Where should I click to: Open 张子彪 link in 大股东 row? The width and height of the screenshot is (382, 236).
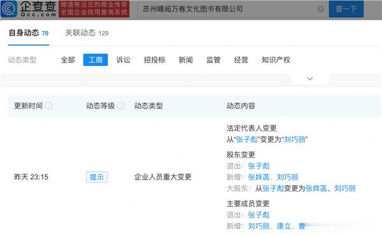tap(273, 188)
